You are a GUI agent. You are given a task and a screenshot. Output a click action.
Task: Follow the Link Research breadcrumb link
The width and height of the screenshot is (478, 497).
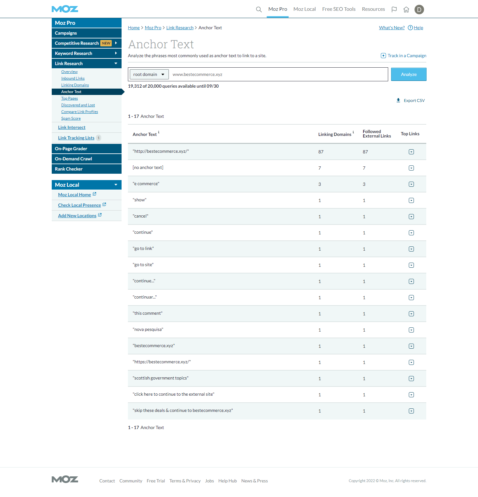tap(180, 28)
